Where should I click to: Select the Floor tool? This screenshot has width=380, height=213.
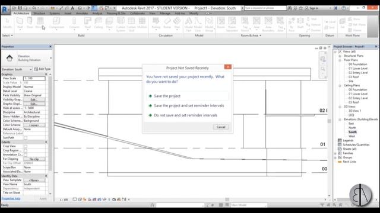coord(109,23)
